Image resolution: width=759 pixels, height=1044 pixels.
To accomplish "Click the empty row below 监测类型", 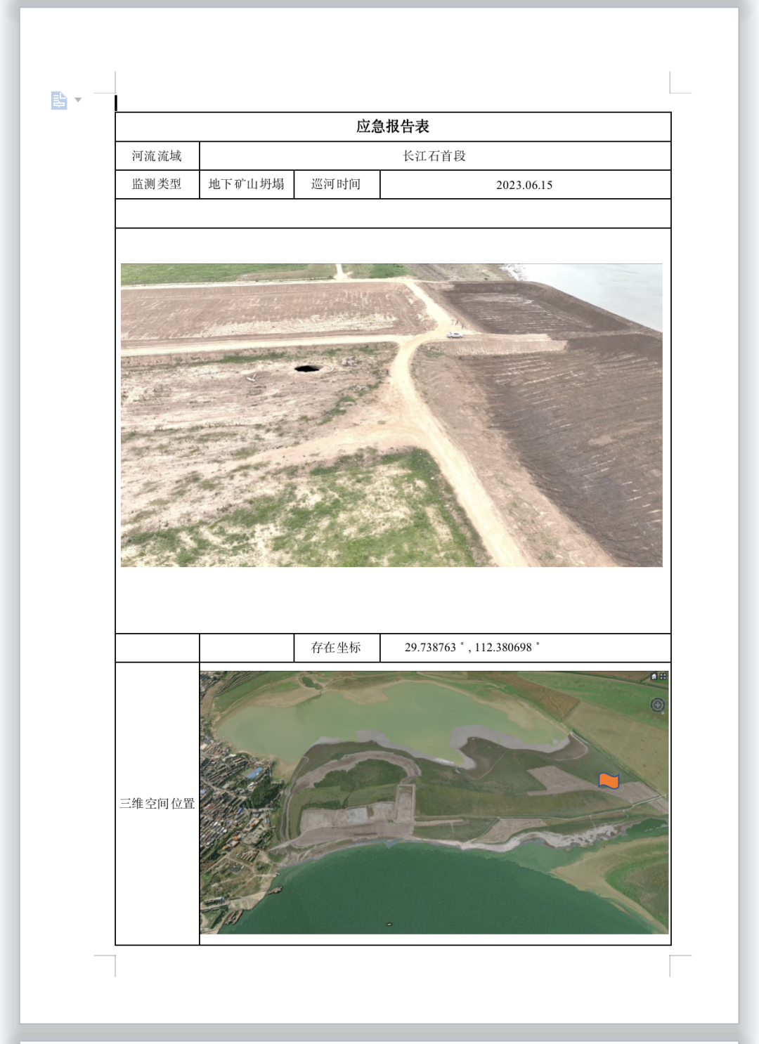I will 392,214.
